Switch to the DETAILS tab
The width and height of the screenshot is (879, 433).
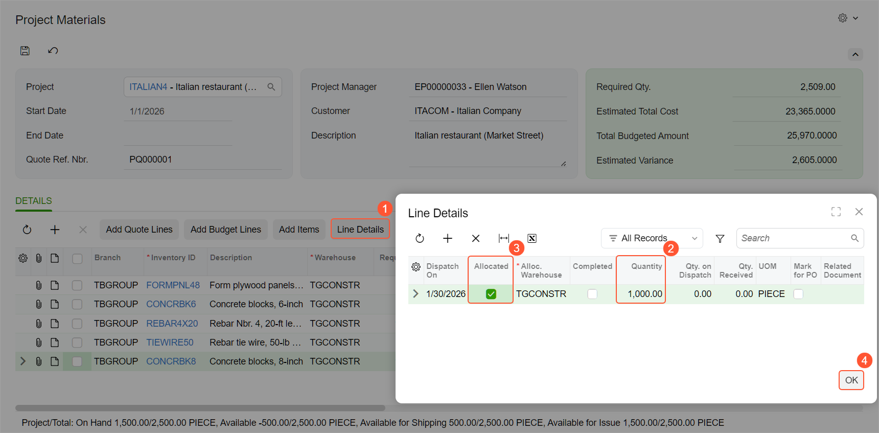pyautogui.click(x=34, y=201)
